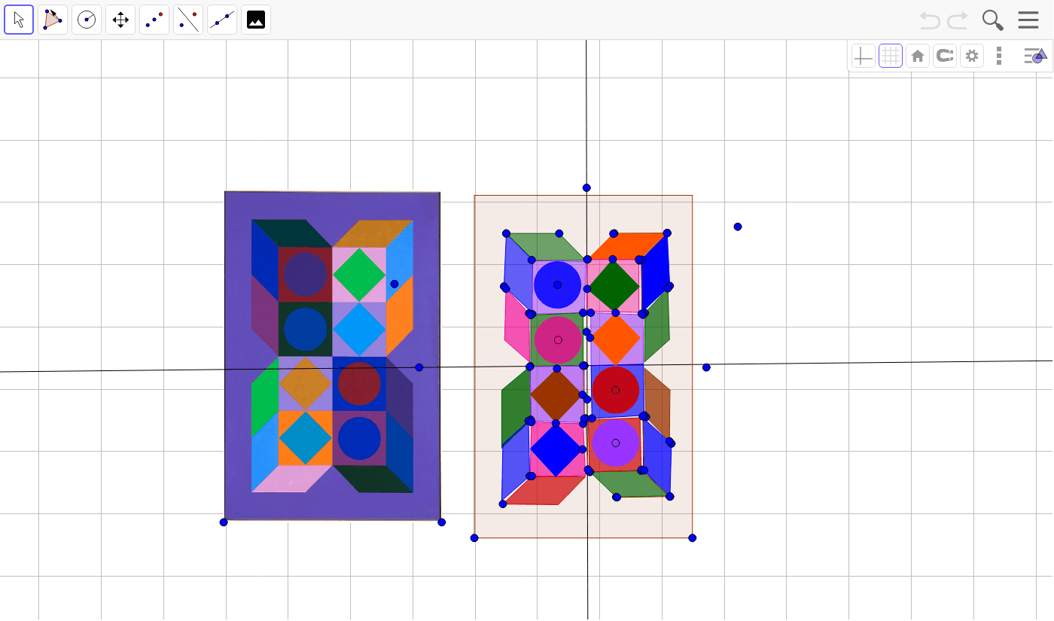This screenshot has height=621, width=1054.
Task: Select the point on horizontal line right of the beige rectangle
Action: coord(706,367)
